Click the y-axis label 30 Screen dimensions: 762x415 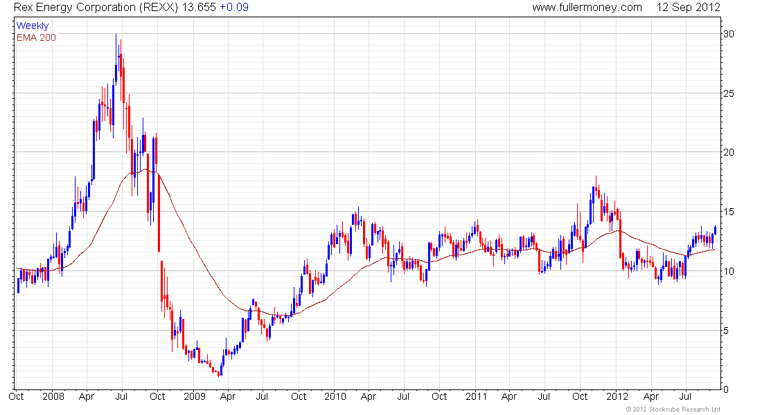point(729,34)
